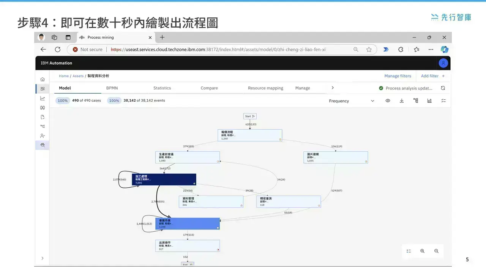Click the 100% cases coverage badge
486x273 pixels.
click(x=63, y=100)
